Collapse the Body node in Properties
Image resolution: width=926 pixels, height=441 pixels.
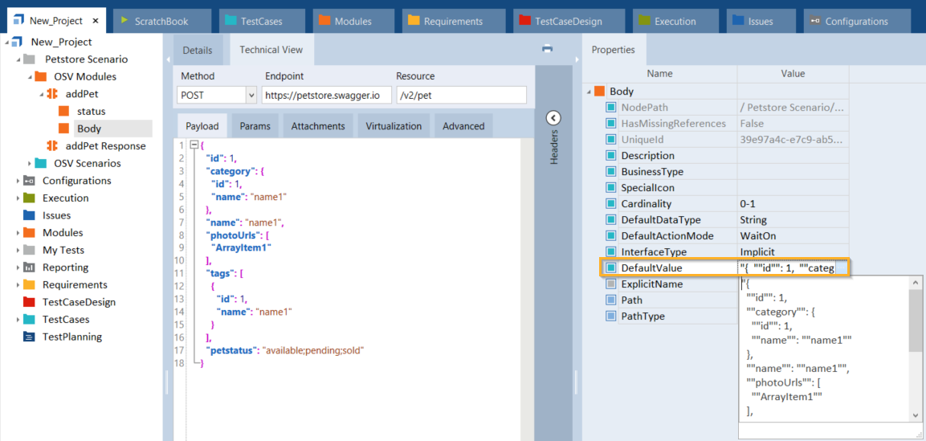[x=590, y=92]
